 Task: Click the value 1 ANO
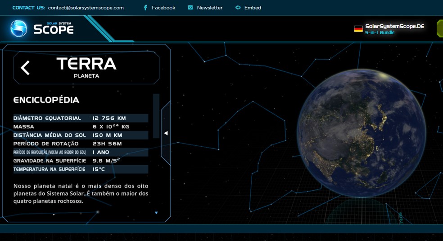coord(101,152)
